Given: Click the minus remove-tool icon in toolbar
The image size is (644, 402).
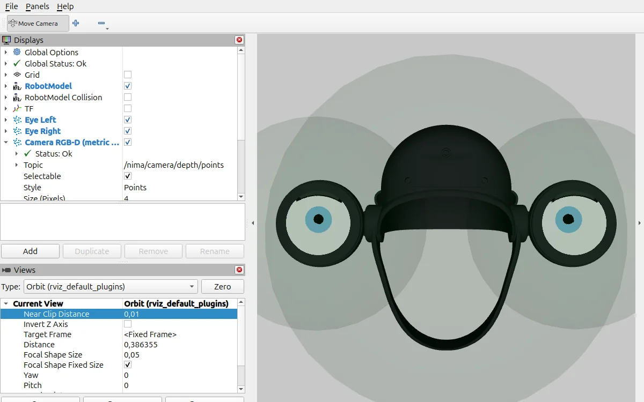Looking at the screenshot, I should [x=101, y=23].
